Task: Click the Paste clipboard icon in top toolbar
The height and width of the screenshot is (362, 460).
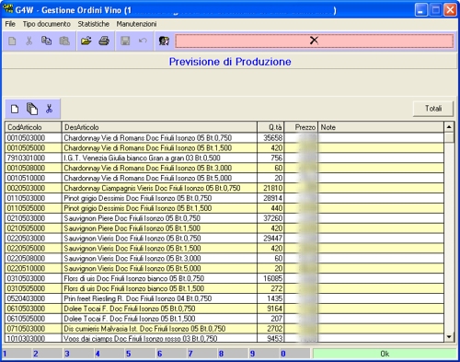Action: [64, 41]
